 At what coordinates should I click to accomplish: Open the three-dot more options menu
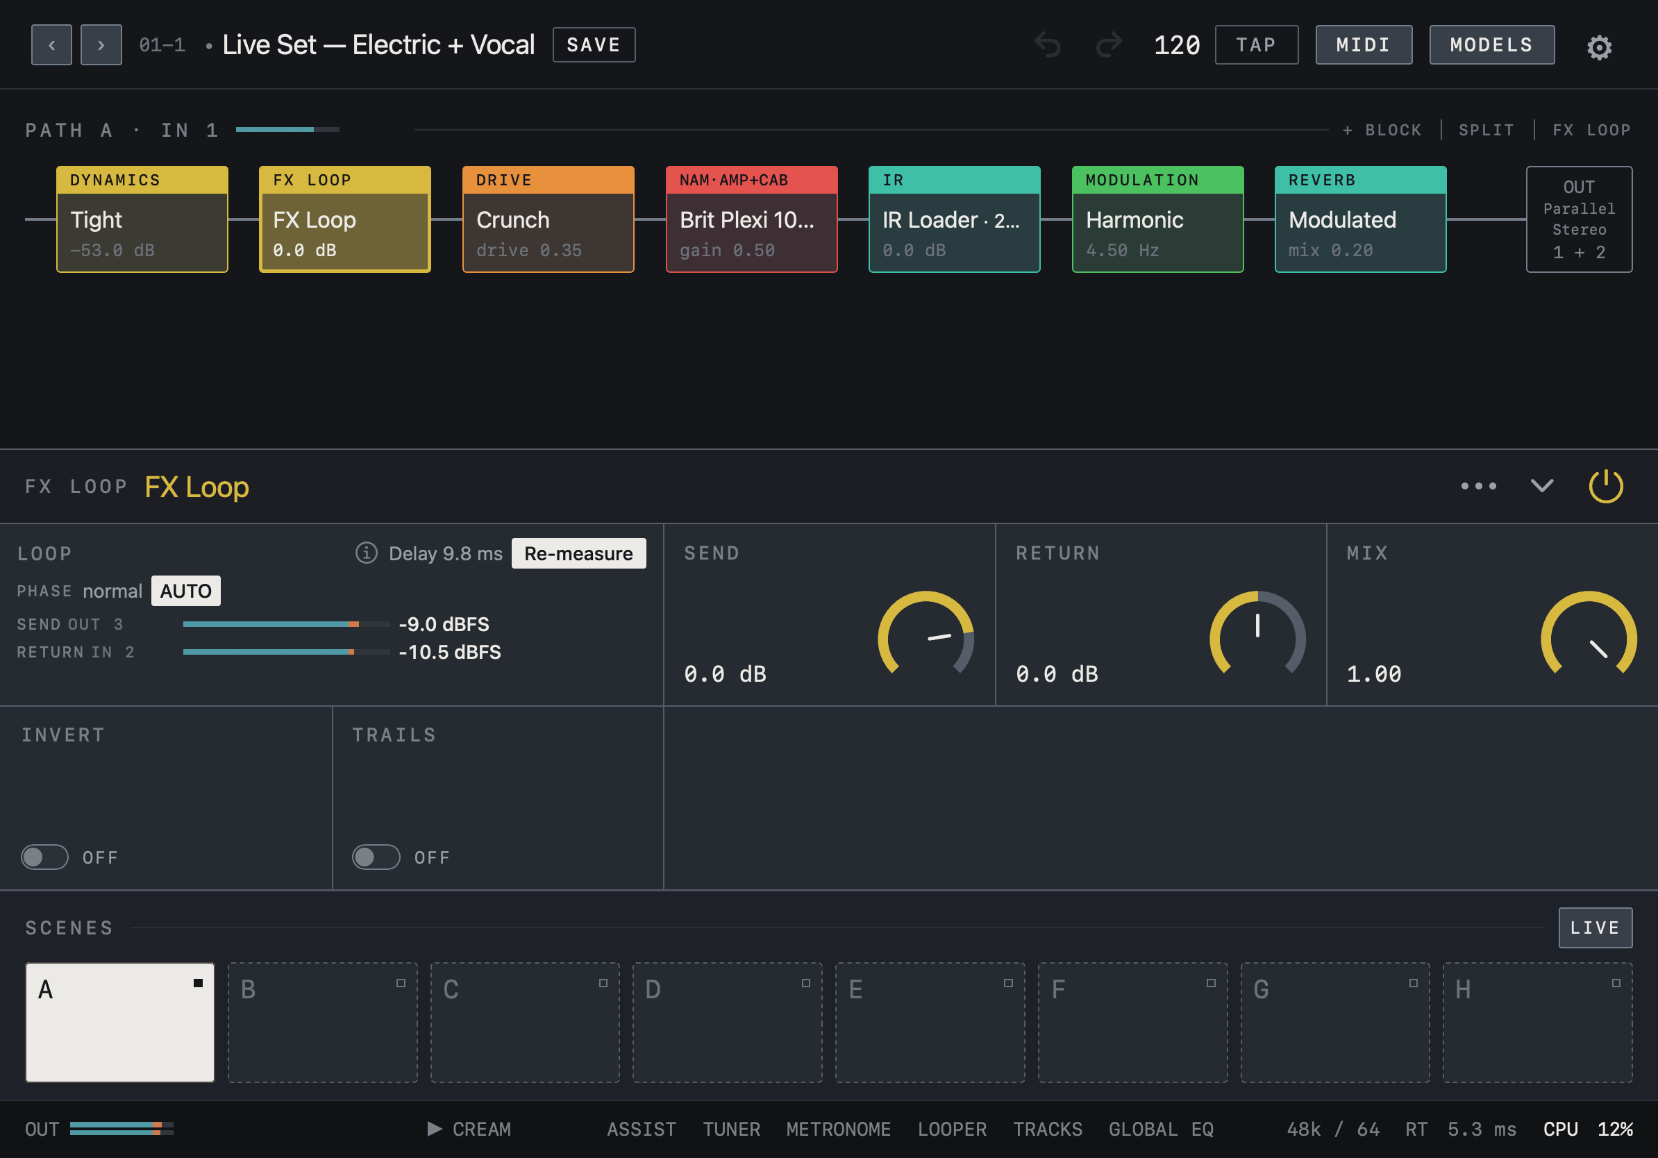1478,486
